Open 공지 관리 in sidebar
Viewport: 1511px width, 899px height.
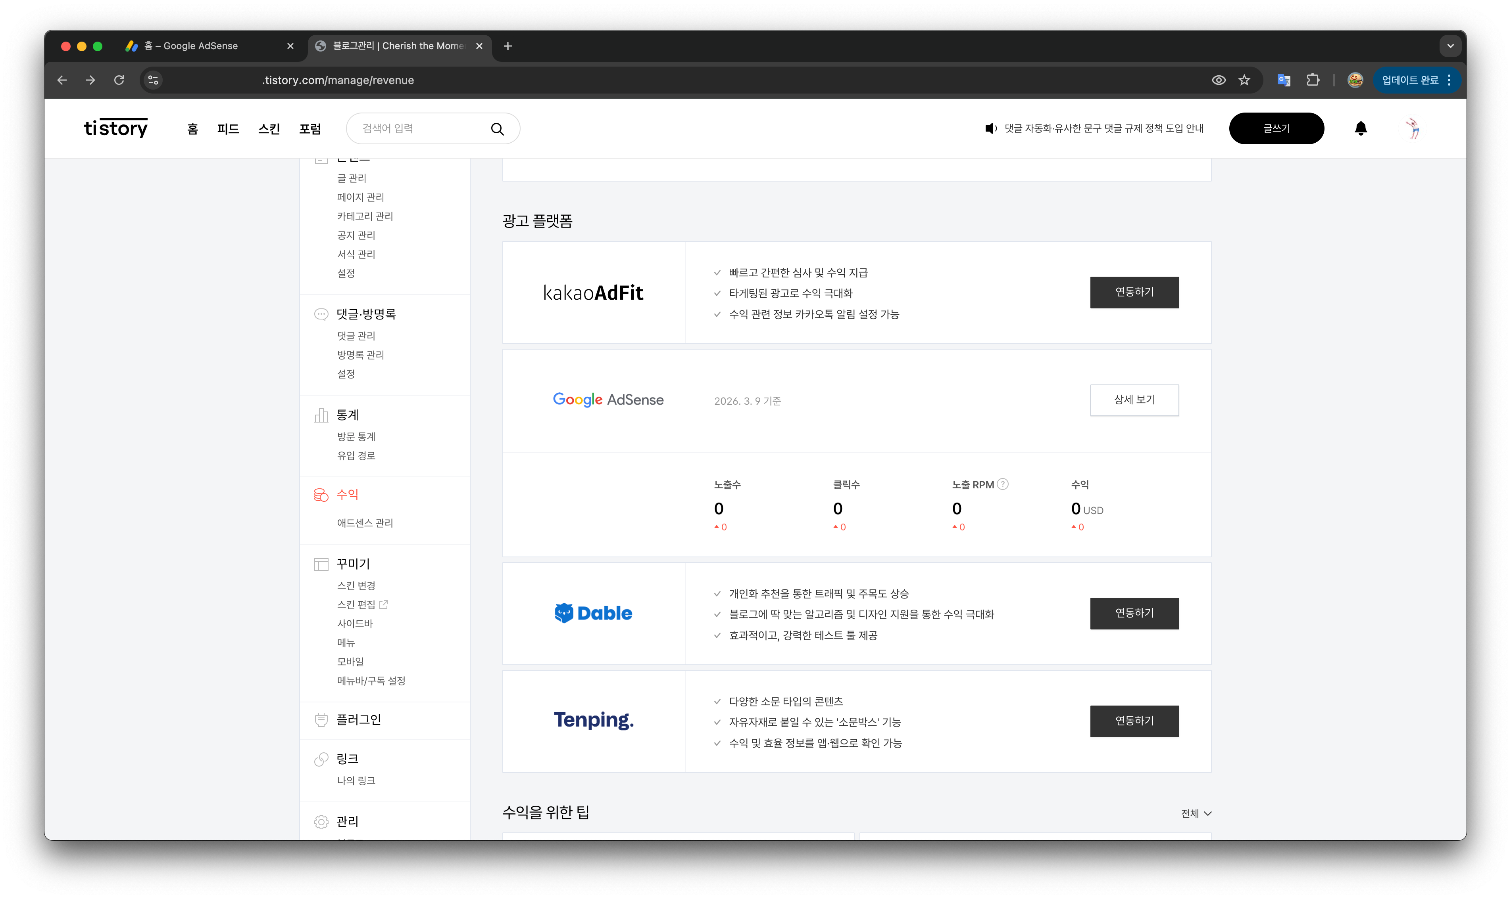pos(356,235)
